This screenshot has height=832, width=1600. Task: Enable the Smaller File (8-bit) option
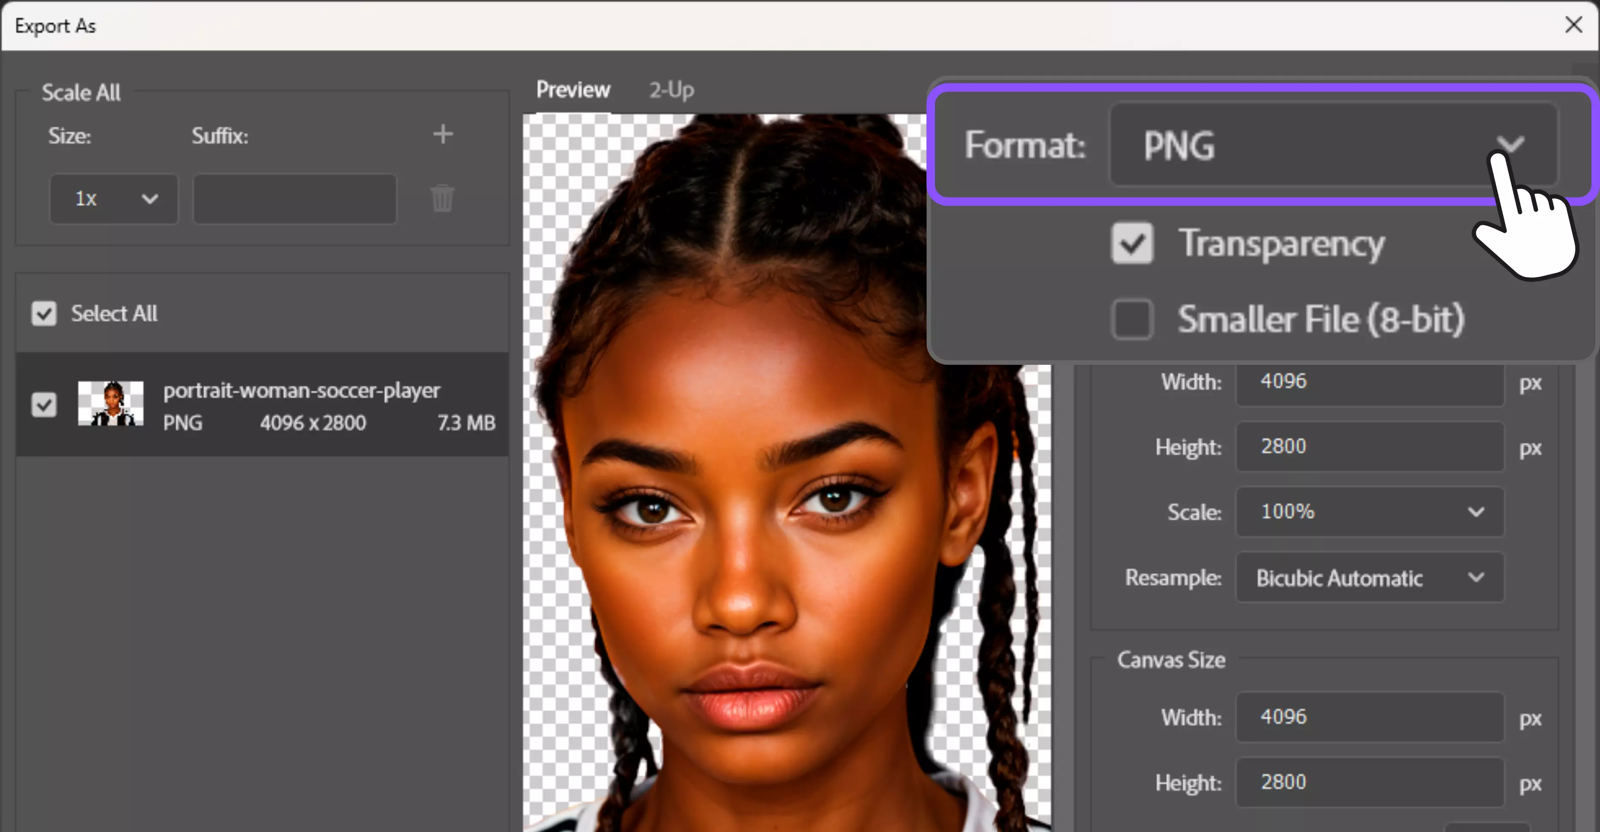click(x=1132, y=319)
